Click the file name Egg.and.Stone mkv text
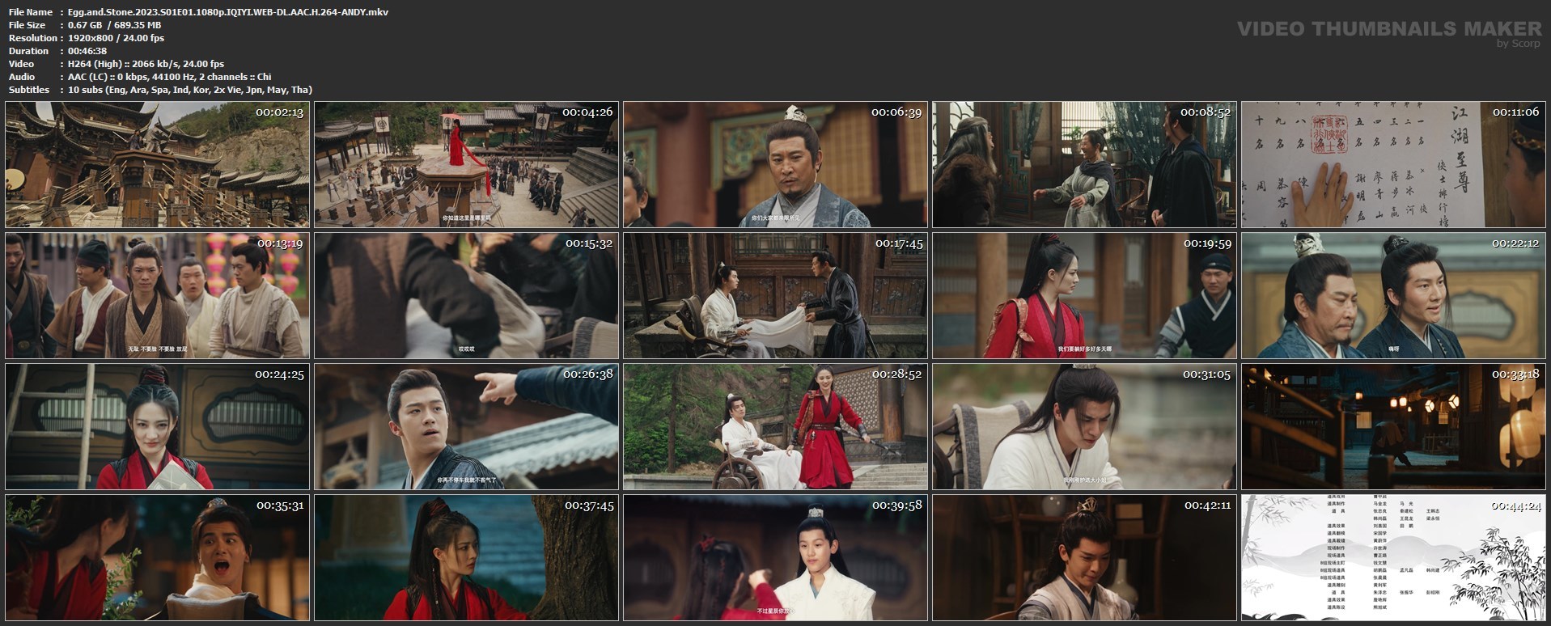This screenshot has height=626, width=1551. [x=228, y=12]
